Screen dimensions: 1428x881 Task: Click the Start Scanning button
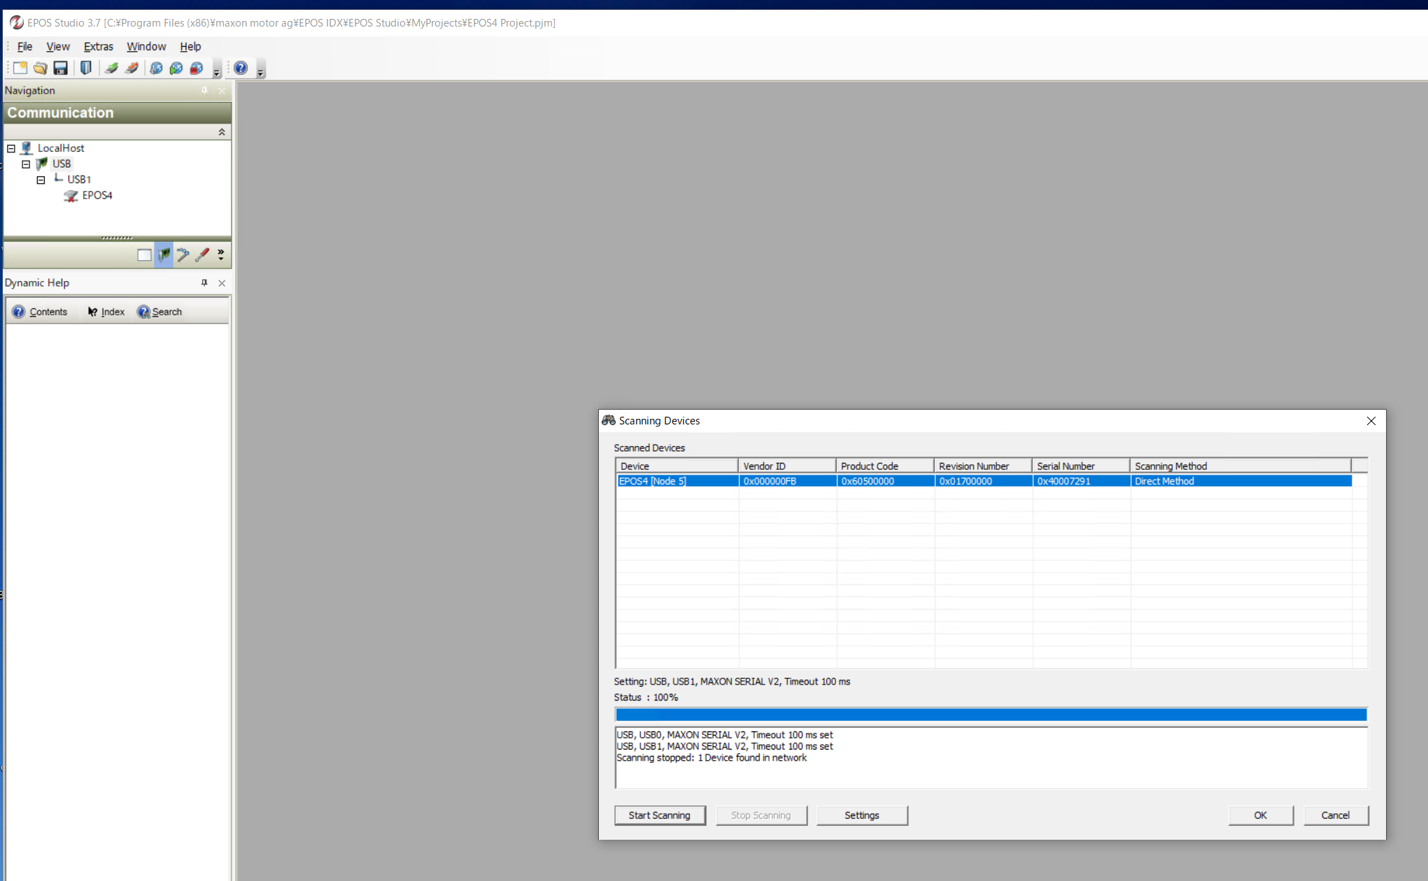[659, 815]
